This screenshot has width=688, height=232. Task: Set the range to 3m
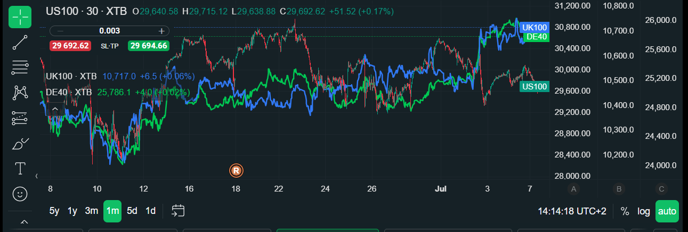pos(92,211)
